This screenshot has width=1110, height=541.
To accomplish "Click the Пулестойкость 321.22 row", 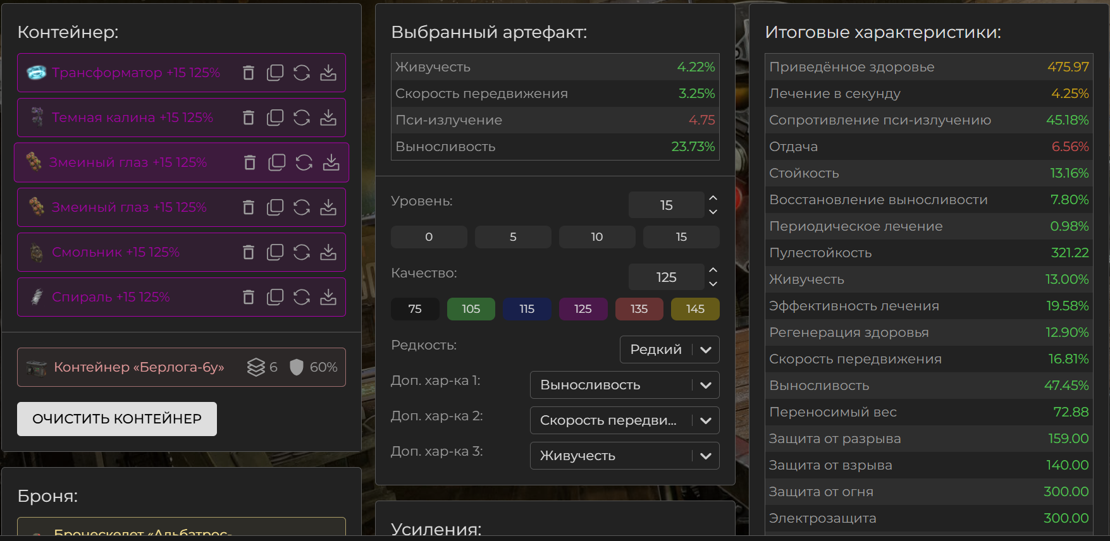I will [x=928, y=253].
